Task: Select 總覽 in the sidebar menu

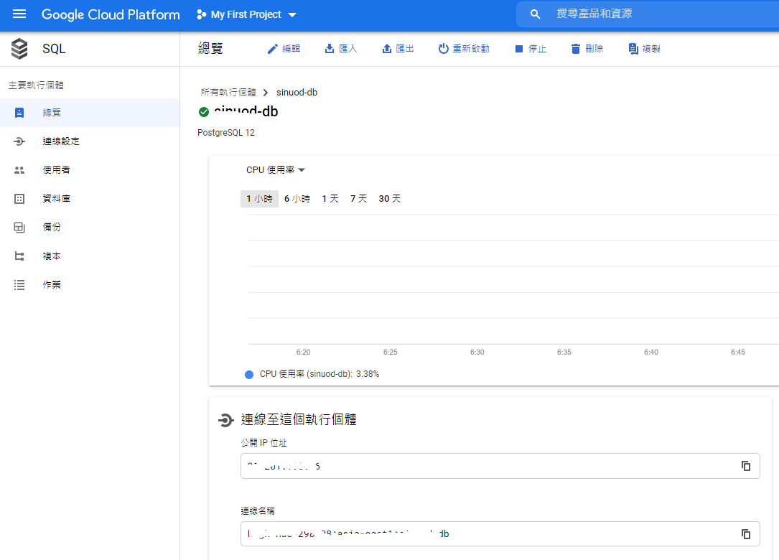Action: 90,113
